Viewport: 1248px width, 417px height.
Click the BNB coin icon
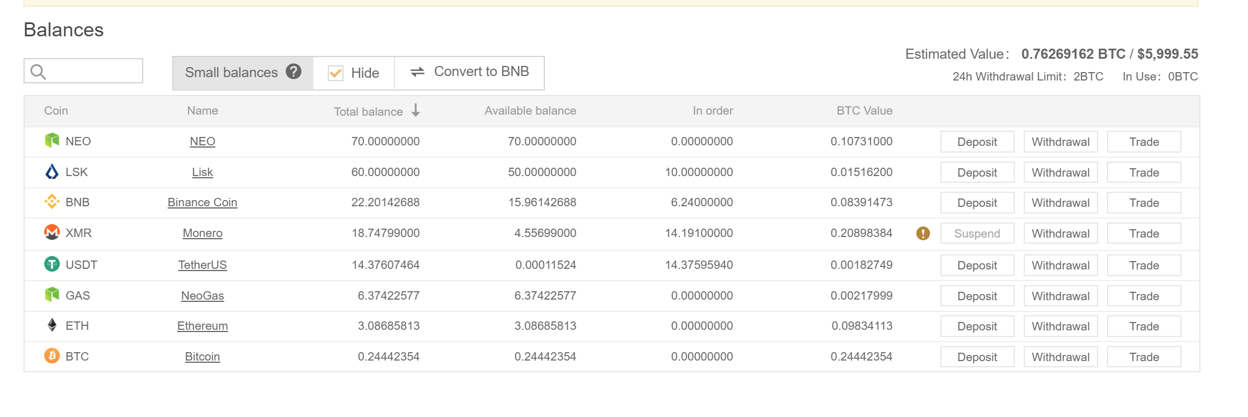(52, 202)
